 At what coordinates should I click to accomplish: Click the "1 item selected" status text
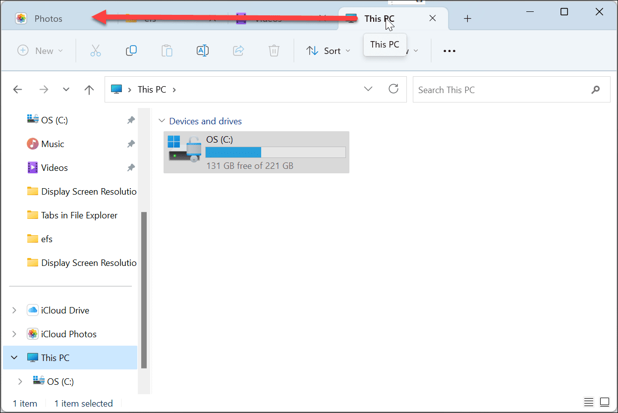click(x=83, y=404)
